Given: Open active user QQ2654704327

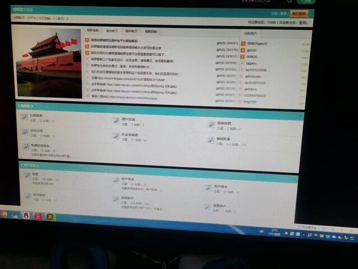Looking at the screenshot, I should click(255, 95).
